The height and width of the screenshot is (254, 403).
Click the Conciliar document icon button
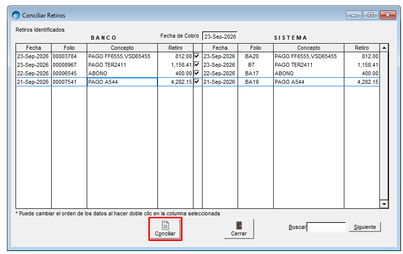pyautogui.click(x=165, y=229)
